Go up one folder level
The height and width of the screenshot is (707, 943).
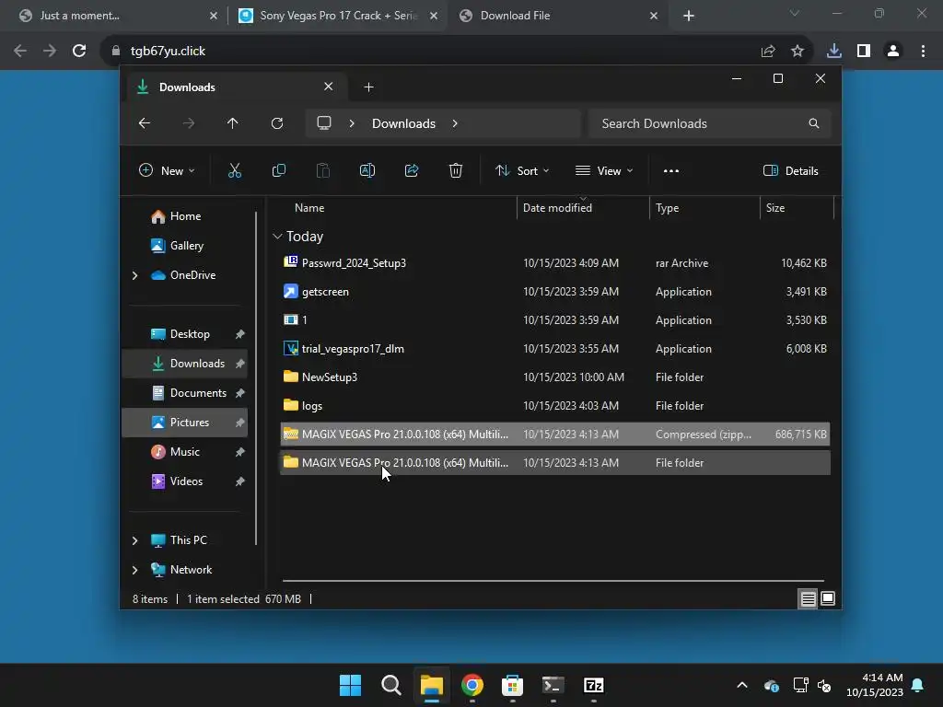tap(233, 123)
